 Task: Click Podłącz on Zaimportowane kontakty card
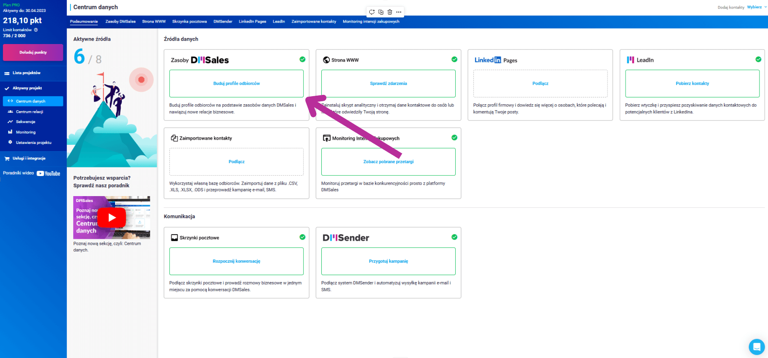click(237, 161)
